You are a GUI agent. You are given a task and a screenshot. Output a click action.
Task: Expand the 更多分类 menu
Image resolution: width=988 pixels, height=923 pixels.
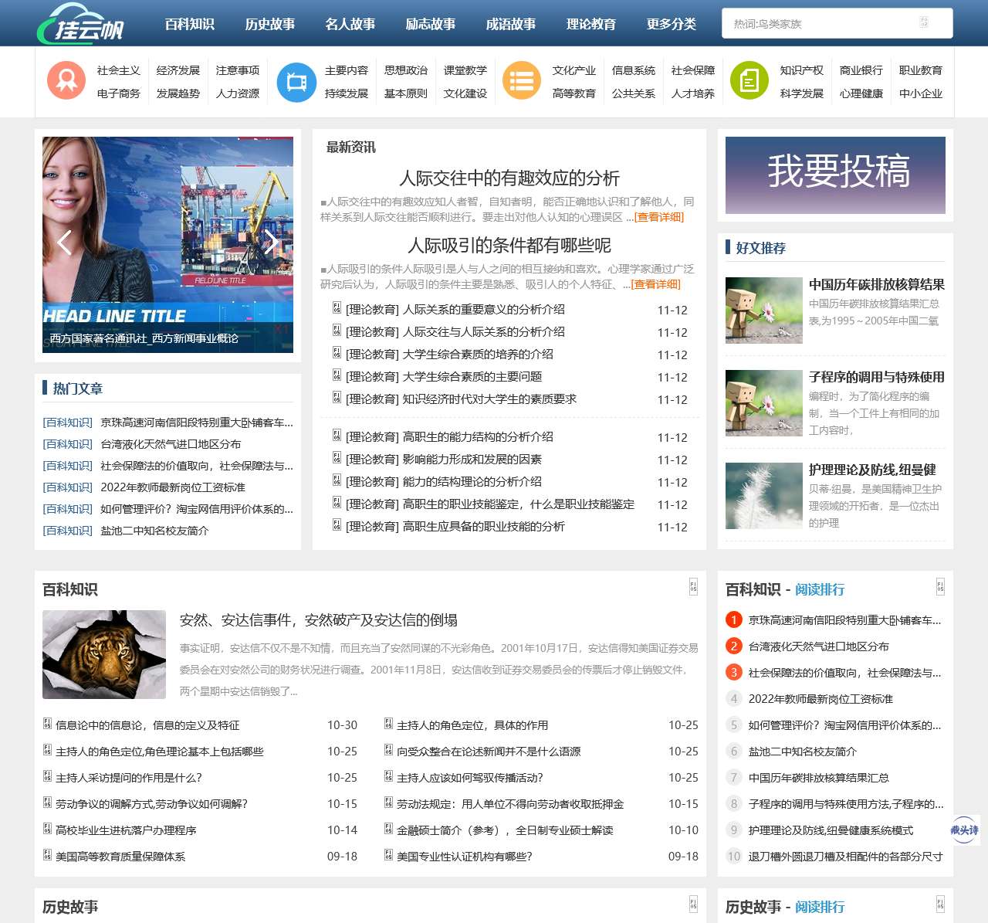point(672,24)
